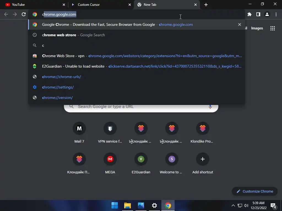
Task: Open the Windows Start button
Action: pyautogui.click(x=115, y=206)
